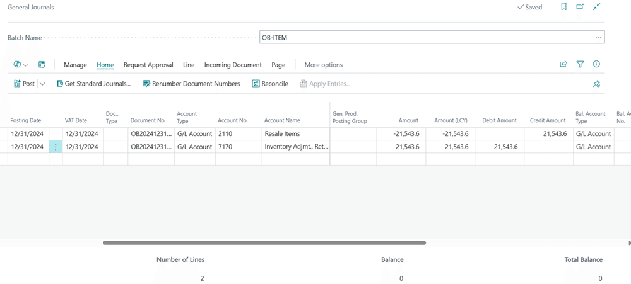The width and height of the screenshot is (631, 284).
Task: Click Document No. cell of row 2110
Action: point(151,134)
